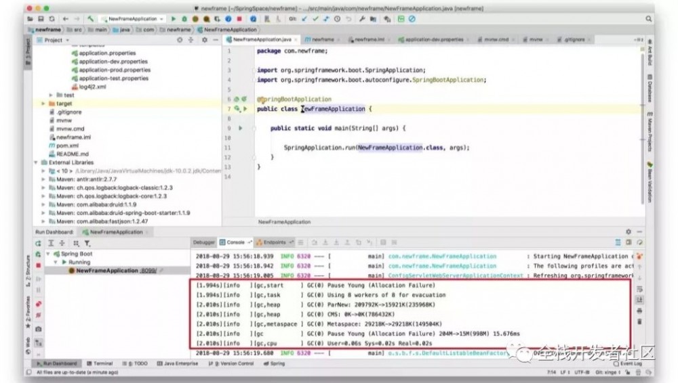Switch to the Debugger tab
The width and height of the screenshot is (678, 383).
(203, 243)
